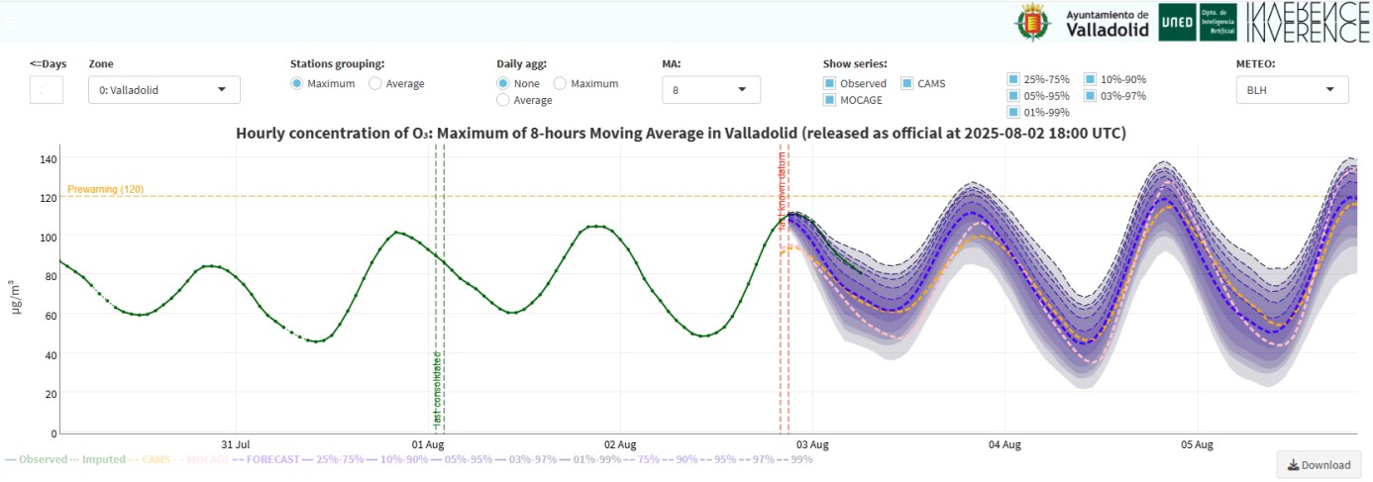Click the Download button
This screenshot has height=482, width=1373.
click(1320, 465)
